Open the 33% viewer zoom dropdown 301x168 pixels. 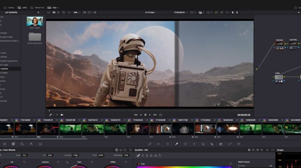(76, 13)
